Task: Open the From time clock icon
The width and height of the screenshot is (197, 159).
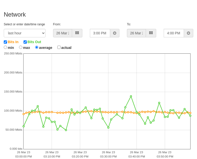Action: click(115, 33)
